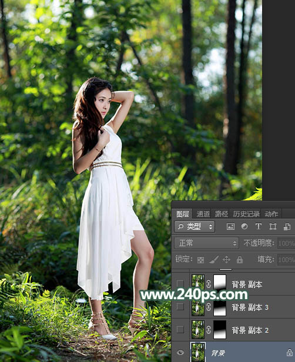Open the 路径 tab
Image resolution: width=295 pixels, height=362 pixels.
(x=222, y=214)
